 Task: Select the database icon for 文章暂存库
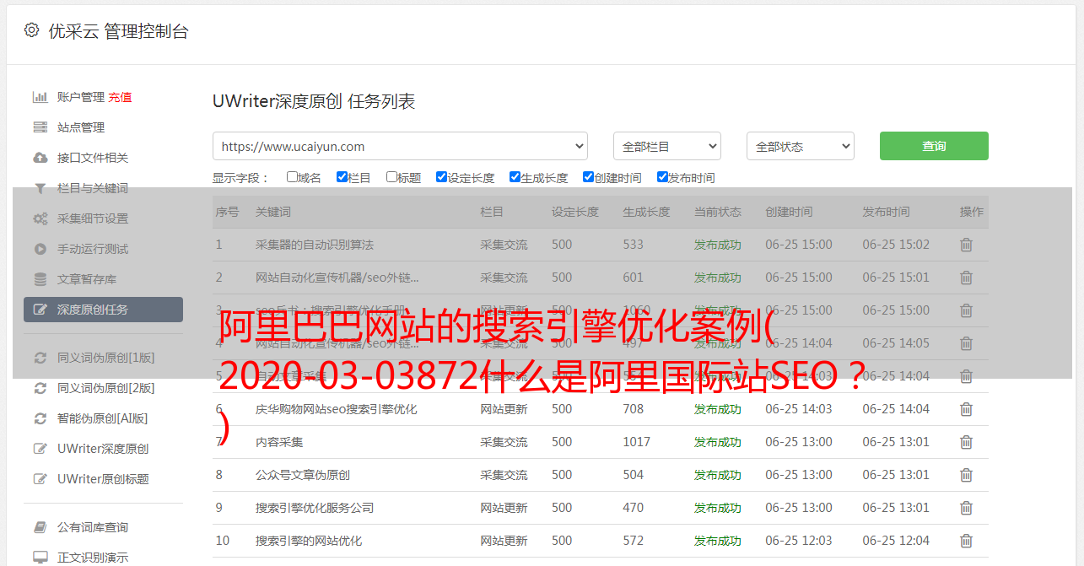[x=40, y=279]
